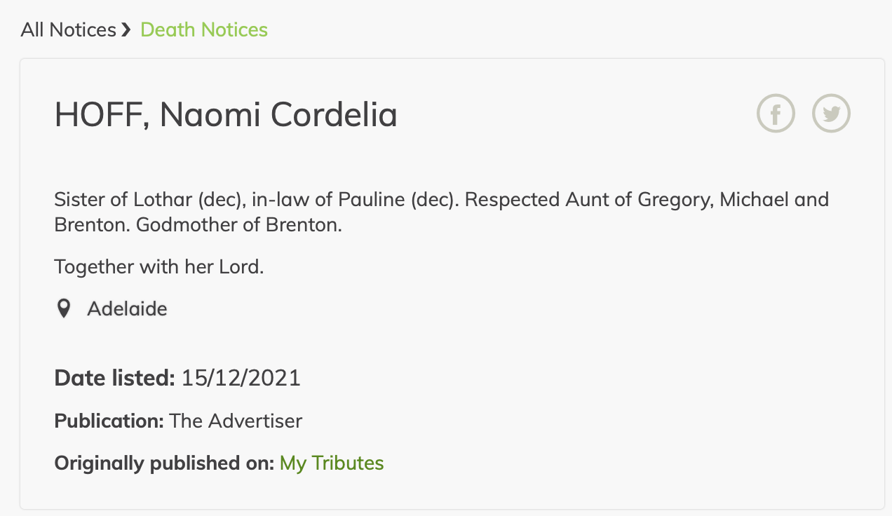The width and height of the screenshot is (892, 516).
Task: Click the Publication label
Action: click(x=109, y=421)
